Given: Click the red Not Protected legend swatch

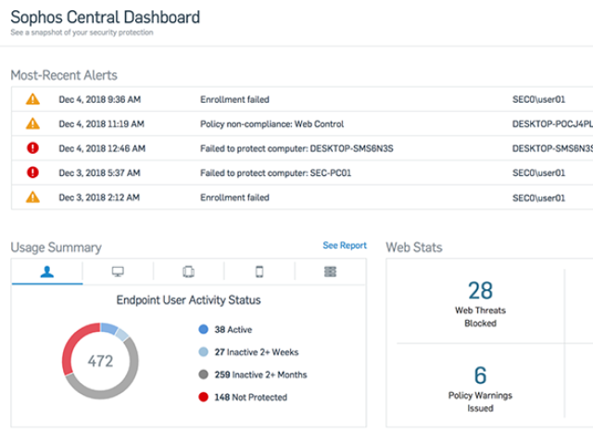Looking at the screenshot, I should [x=204, y=397].
